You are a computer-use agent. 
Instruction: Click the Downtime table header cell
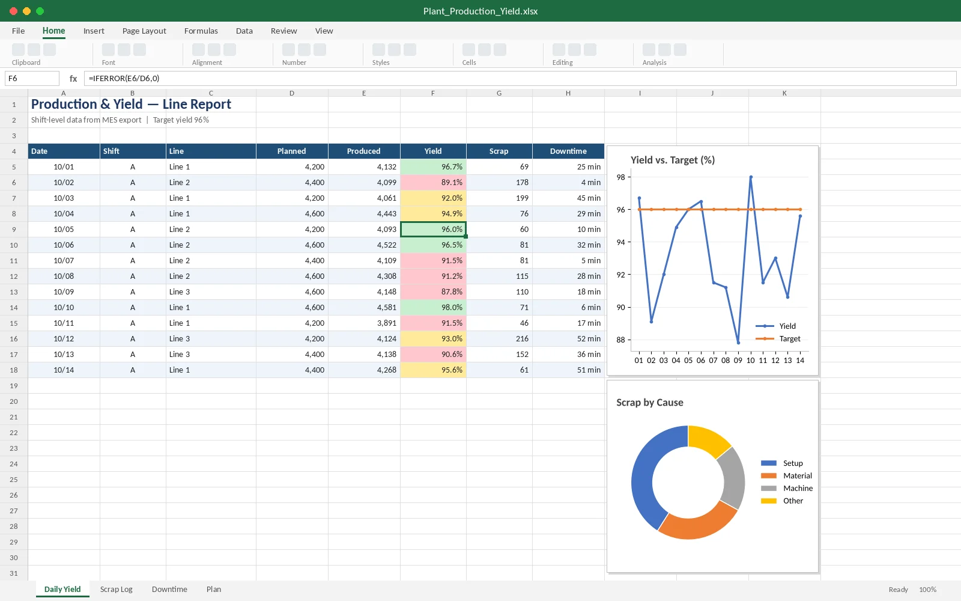point(568,151)
